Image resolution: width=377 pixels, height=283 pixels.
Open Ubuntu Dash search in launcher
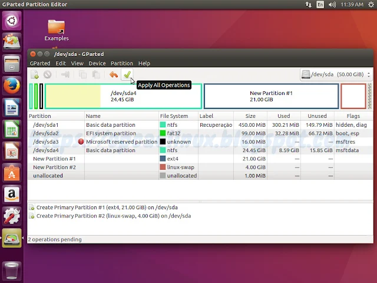(x=12, y=21)
